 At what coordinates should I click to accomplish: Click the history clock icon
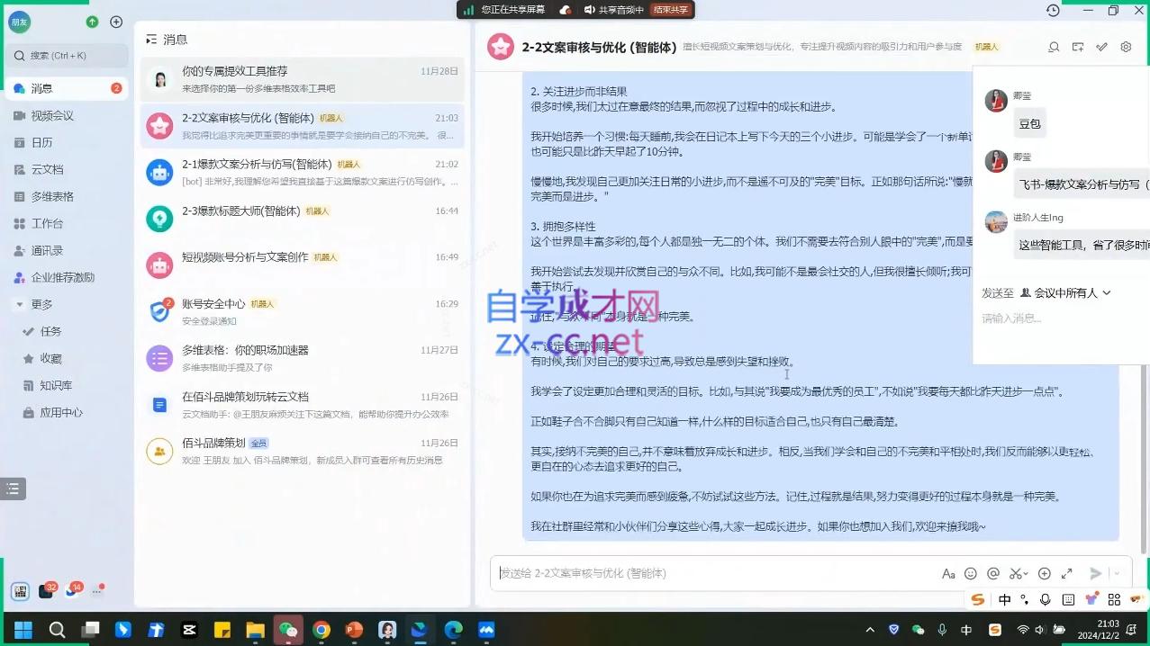1053,11
